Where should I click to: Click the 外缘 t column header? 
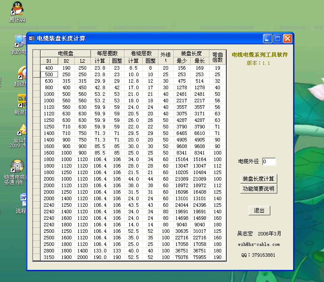point(165,57)
